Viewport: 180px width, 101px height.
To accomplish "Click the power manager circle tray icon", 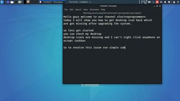I will [x=169, y=2].
